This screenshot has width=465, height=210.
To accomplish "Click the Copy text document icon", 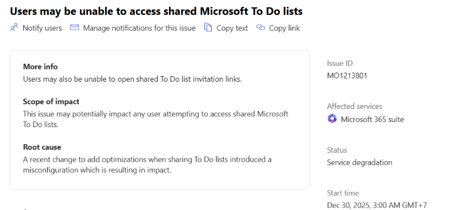I will pyautogui.click(x=208, y=28).
